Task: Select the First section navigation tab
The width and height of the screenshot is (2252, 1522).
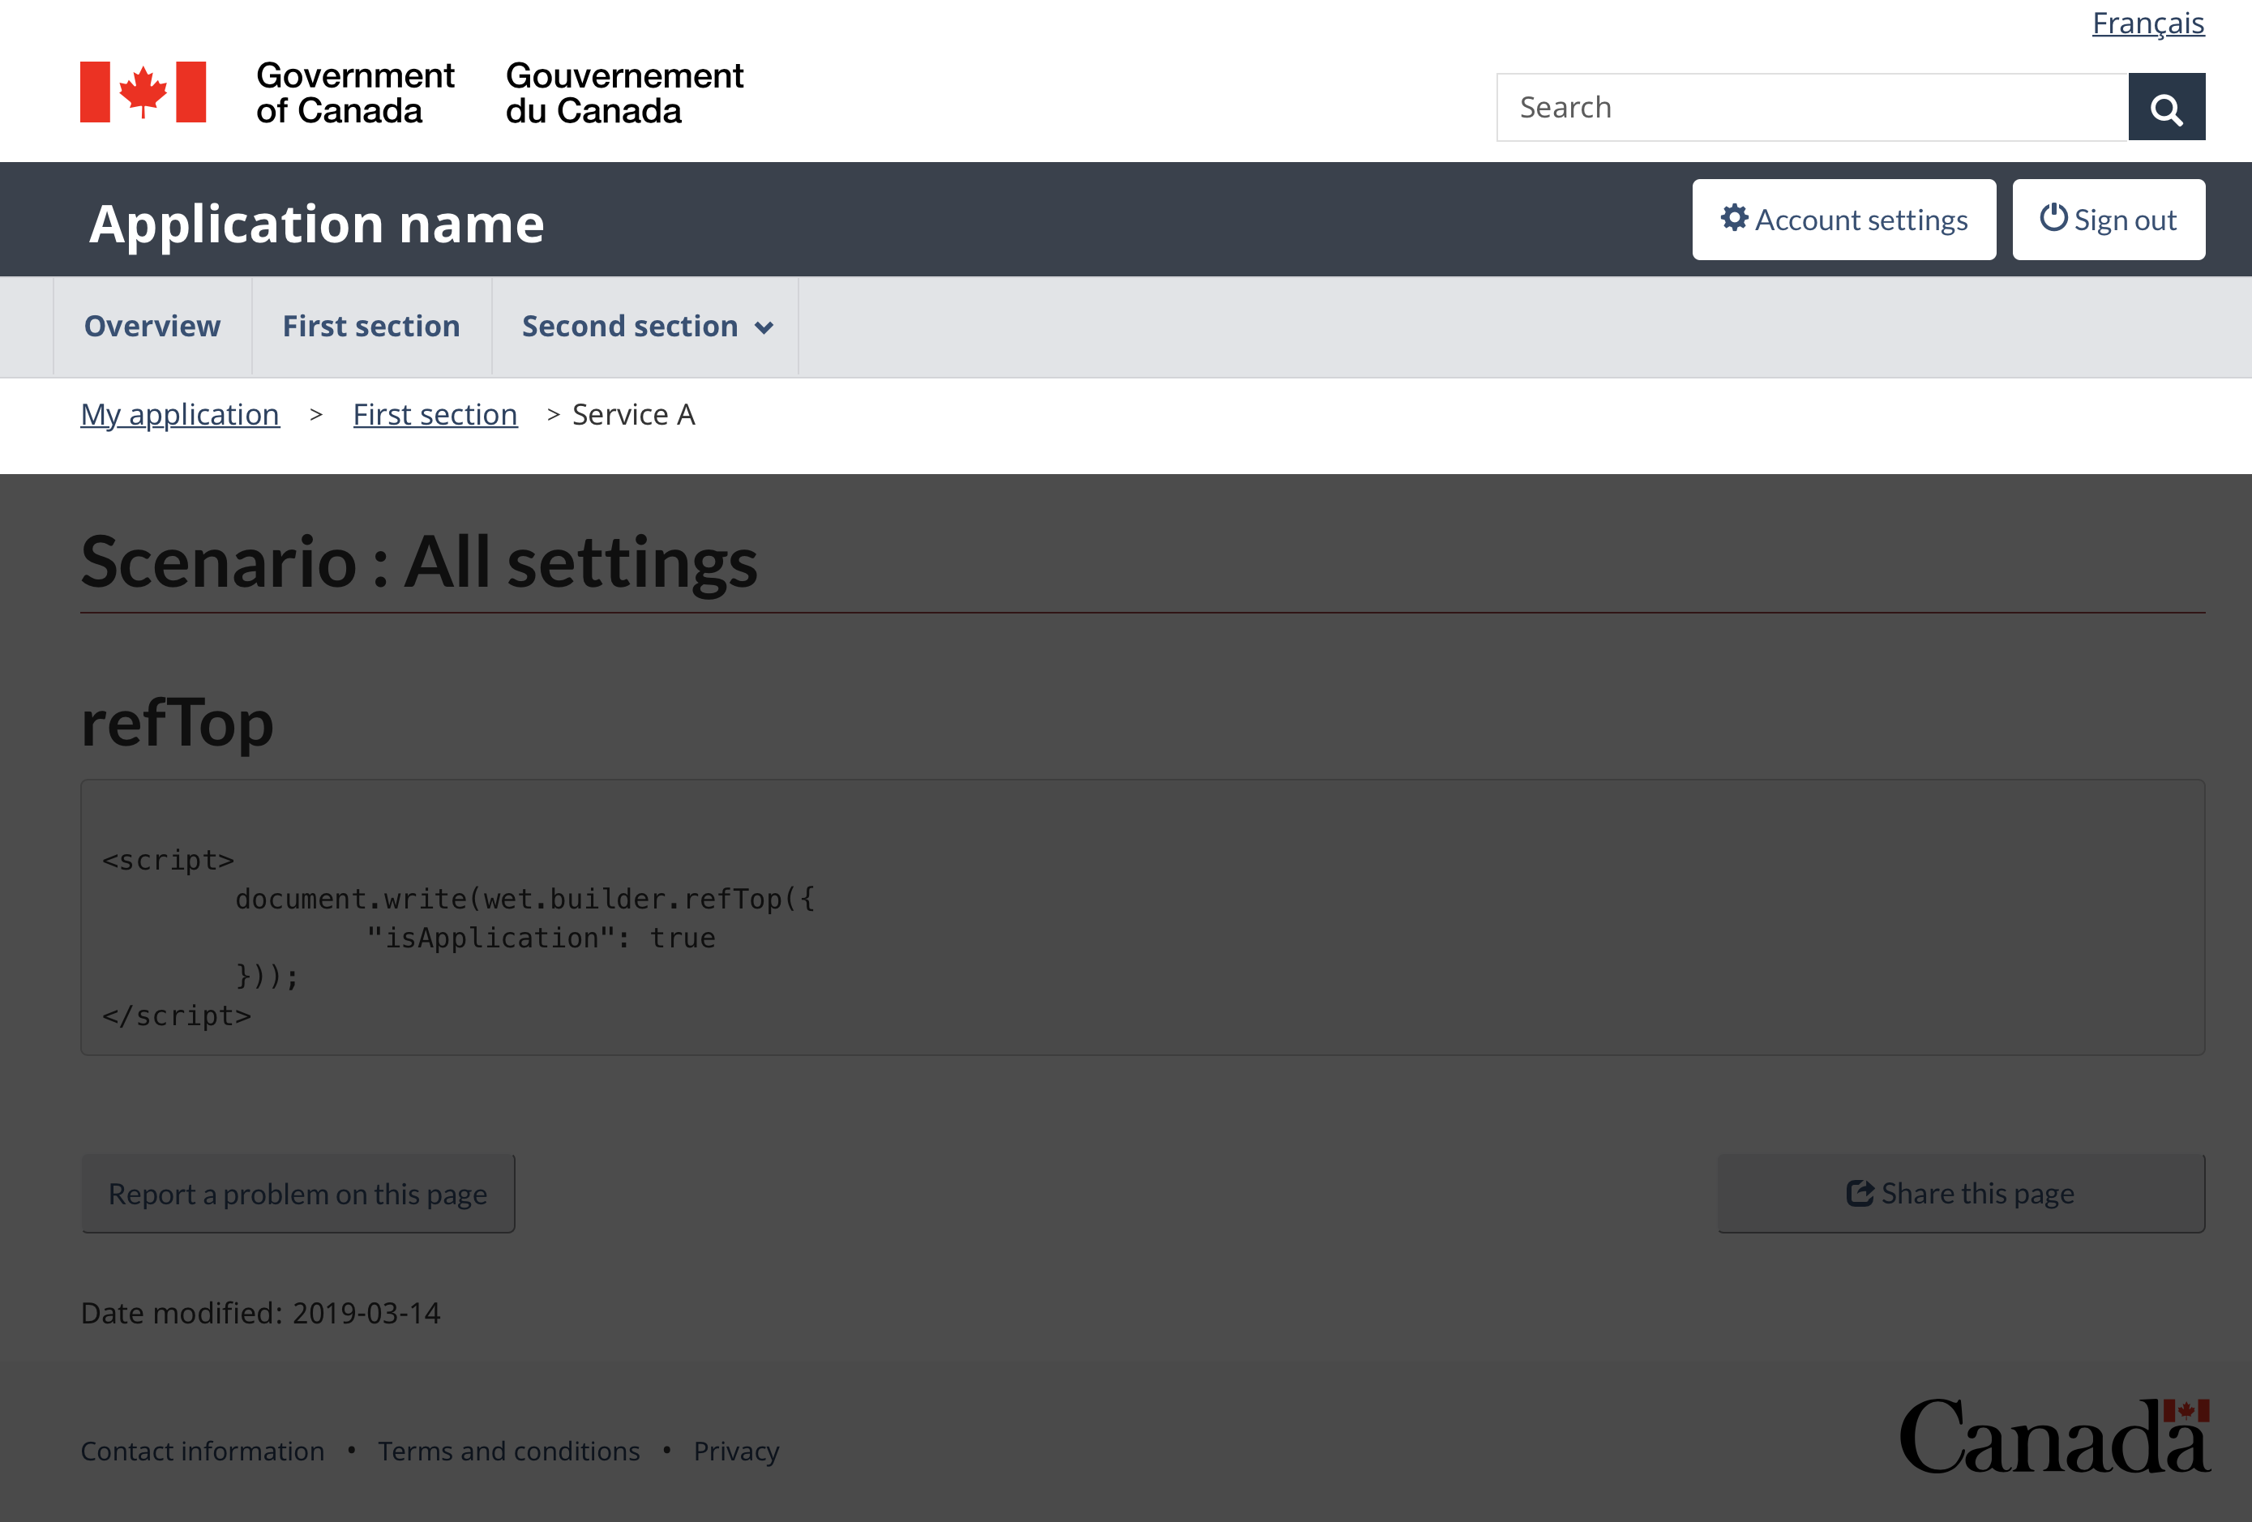Action: pos(370,326)
